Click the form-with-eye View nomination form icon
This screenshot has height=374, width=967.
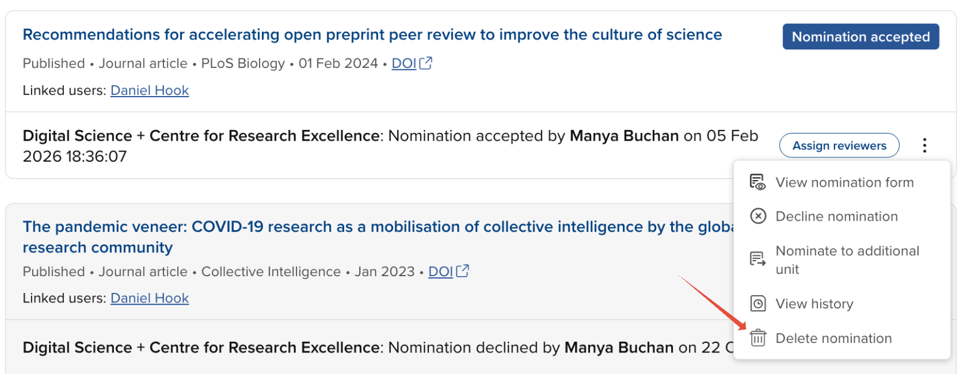point(758,182)
